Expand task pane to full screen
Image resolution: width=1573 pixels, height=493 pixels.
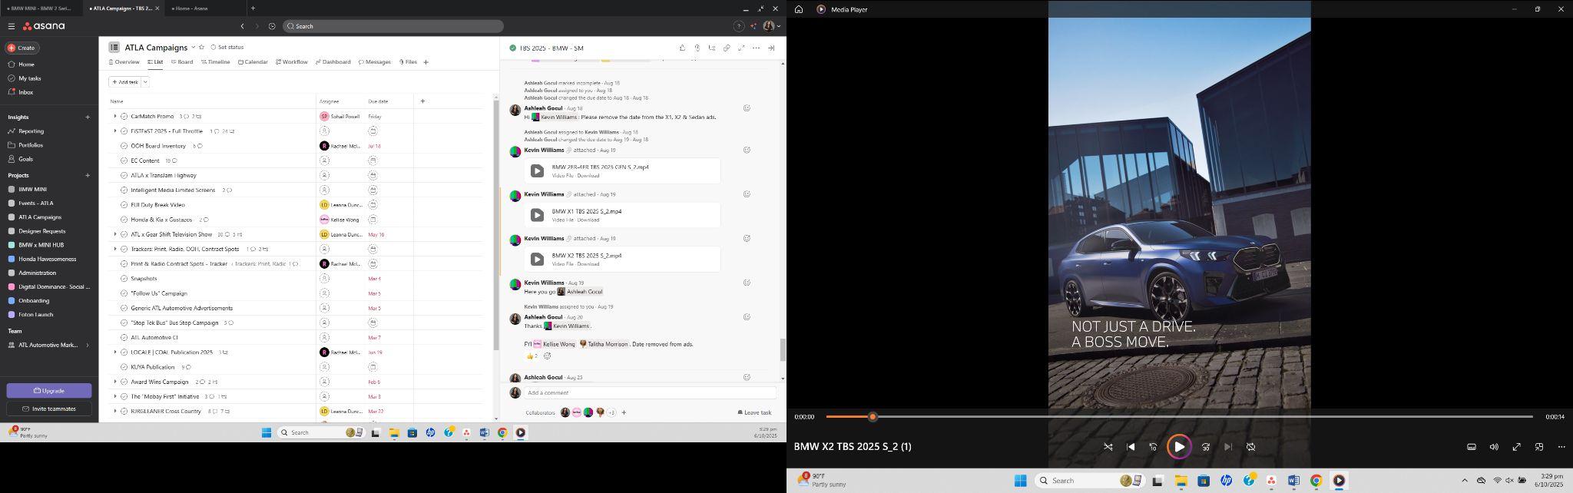(741, 48)
